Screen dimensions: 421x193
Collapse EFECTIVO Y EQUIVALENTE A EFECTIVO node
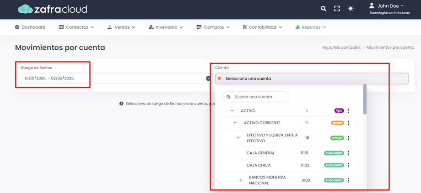tap(238, 138)
